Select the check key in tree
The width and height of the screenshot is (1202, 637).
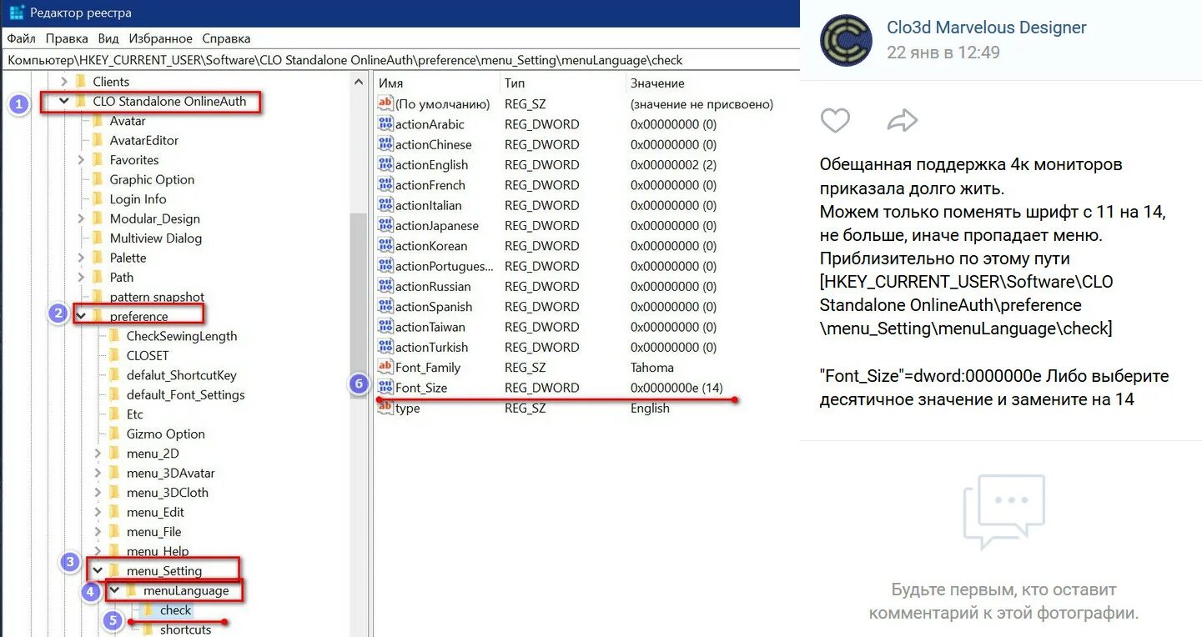pos(175,610)
